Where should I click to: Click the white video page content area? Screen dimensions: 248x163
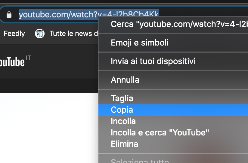click(48, 129)
